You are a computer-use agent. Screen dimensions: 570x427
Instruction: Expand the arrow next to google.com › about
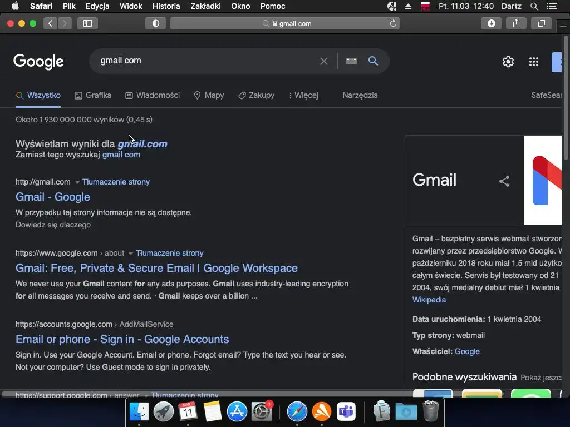pyautogui.click(x=131, y=254)
